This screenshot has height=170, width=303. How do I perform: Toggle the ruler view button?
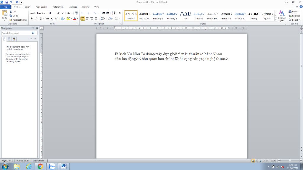(x=301, y=28)
